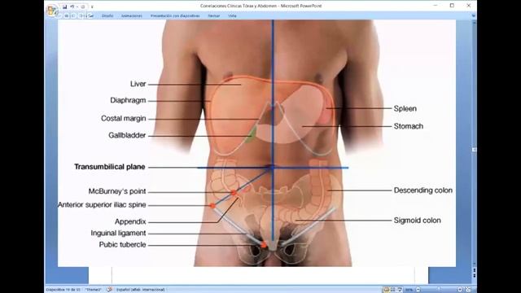Go to previous slide using double-arrow button
This screenshot has width=521, height=293.
pyautogui.click(x=474, y=271)
